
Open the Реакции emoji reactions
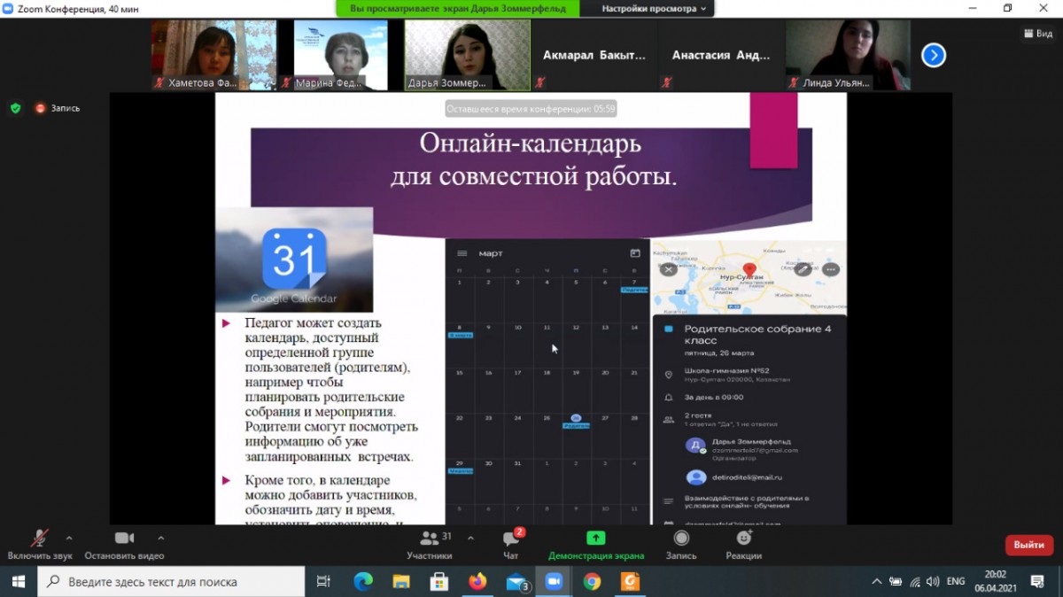click(743, 539)
